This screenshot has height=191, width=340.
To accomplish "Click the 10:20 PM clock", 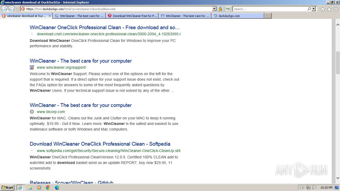I will (x=326, y=188).
